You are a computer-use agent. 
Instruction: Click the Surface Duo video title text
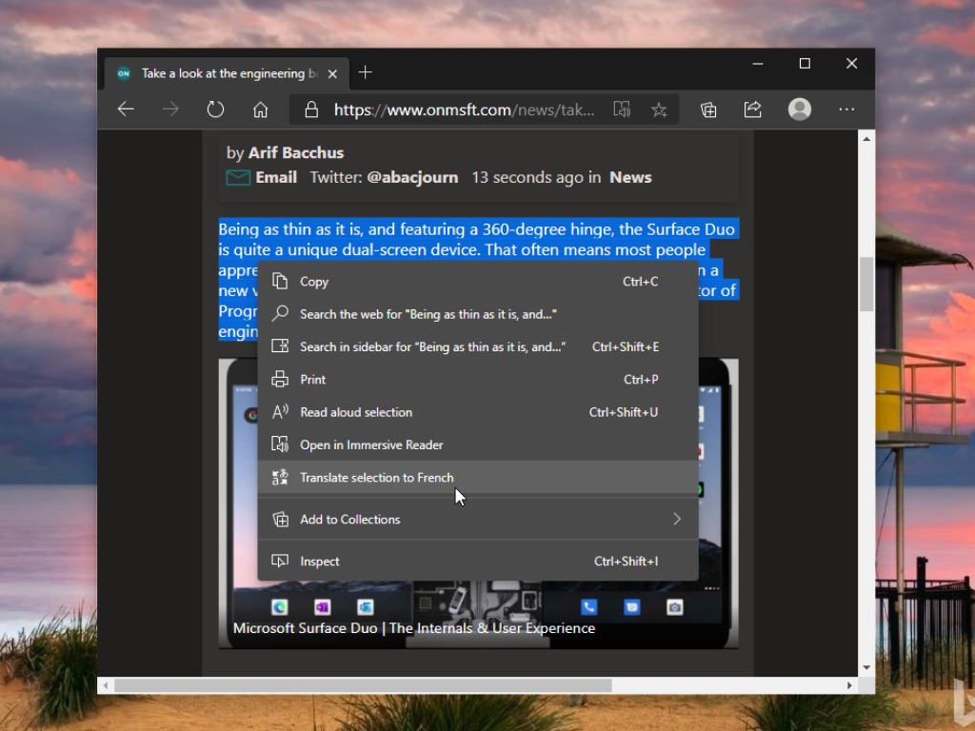[414, 628]
